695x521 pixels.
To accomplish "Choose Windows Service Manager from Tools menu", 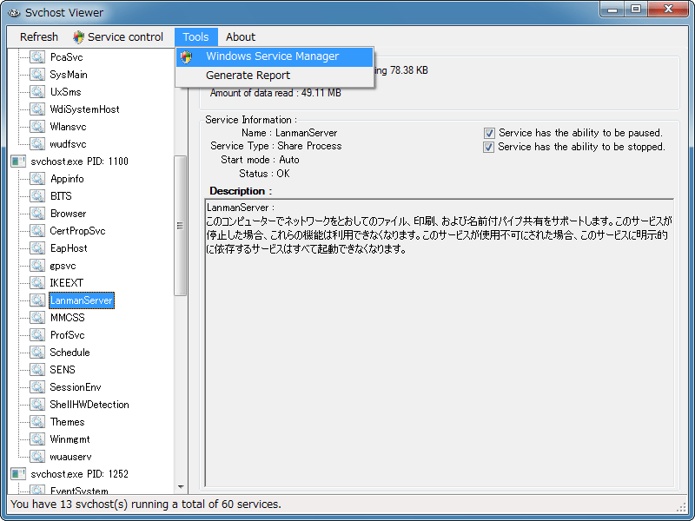I will (275, 56).
